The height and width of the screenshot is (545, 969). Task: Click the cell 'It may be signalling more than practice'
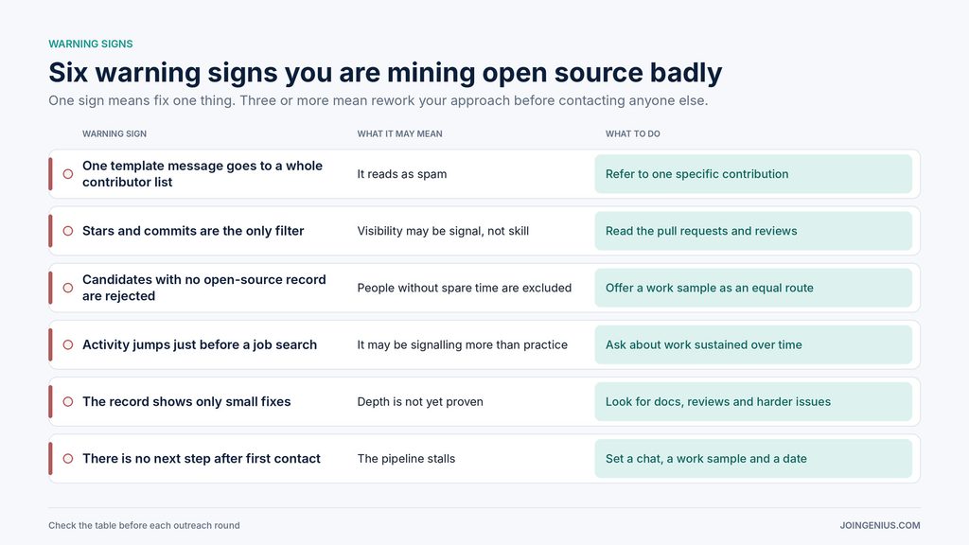pyautogui.click(x=462, y=344)
